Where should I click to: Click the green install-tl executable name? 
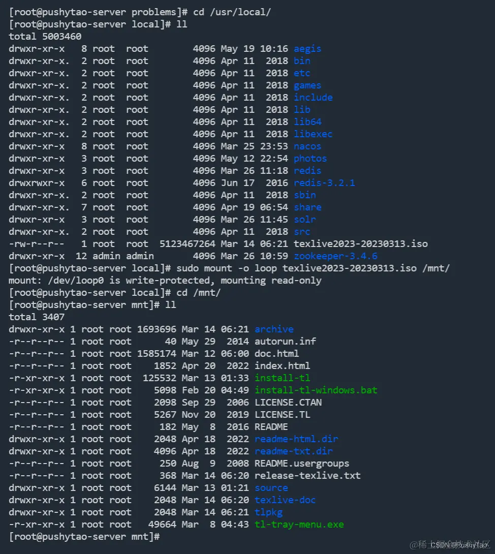click(282, 378)
